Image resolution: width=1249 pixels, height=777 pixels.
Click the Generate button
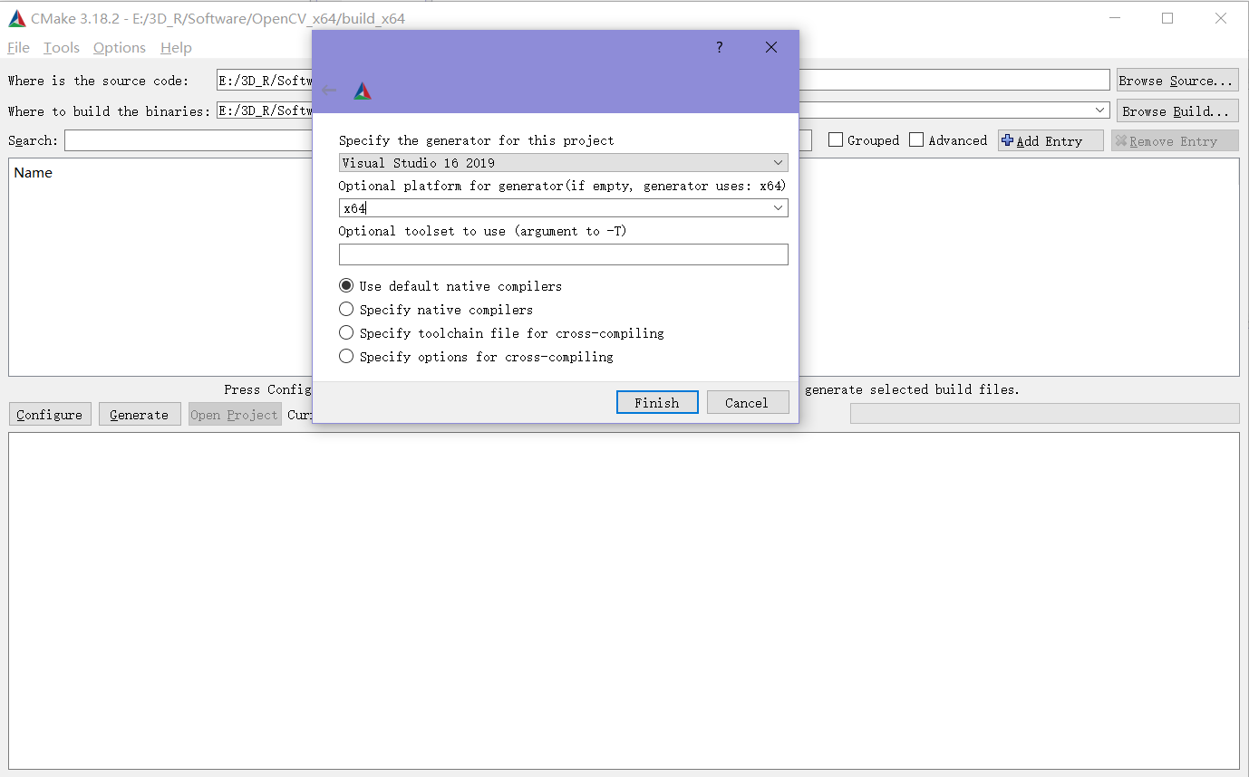[140, 414]
